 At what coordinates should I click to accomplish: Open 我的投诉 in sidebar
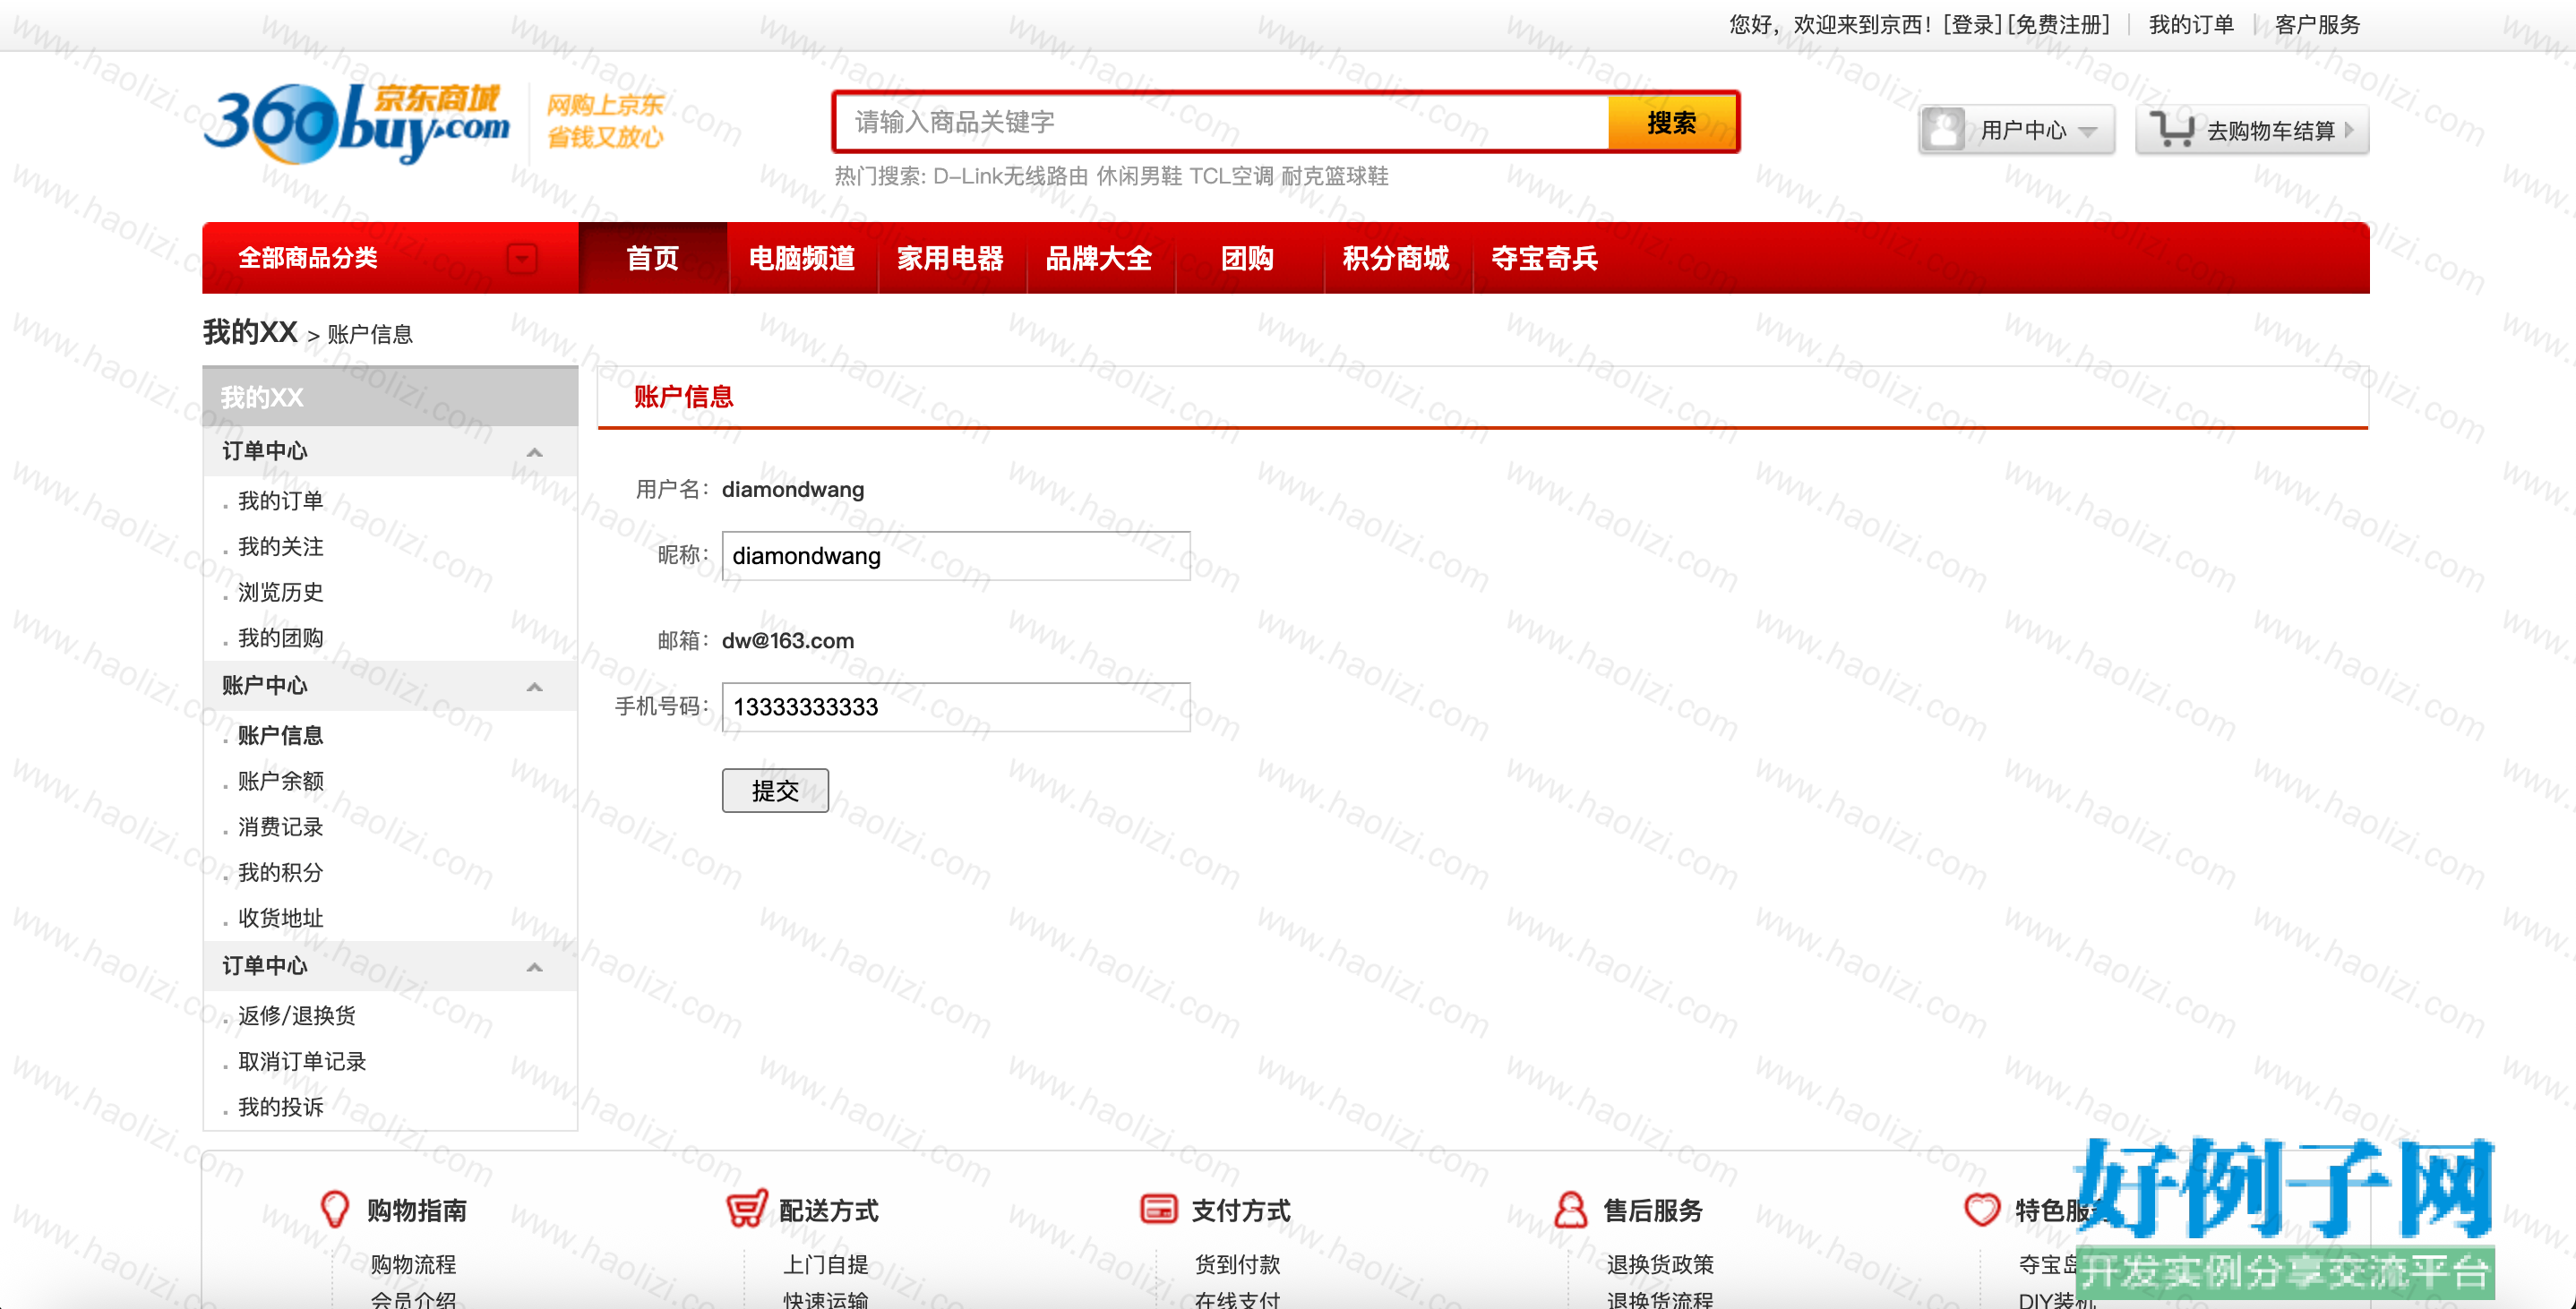[280, 1107]
